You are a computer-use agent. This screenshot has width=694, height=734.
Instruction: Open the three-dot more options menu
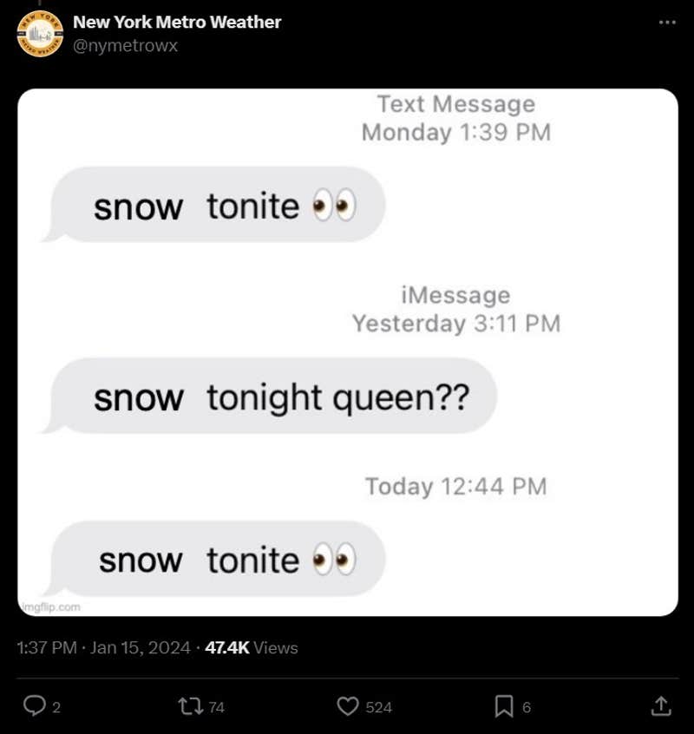click(666, 23)
